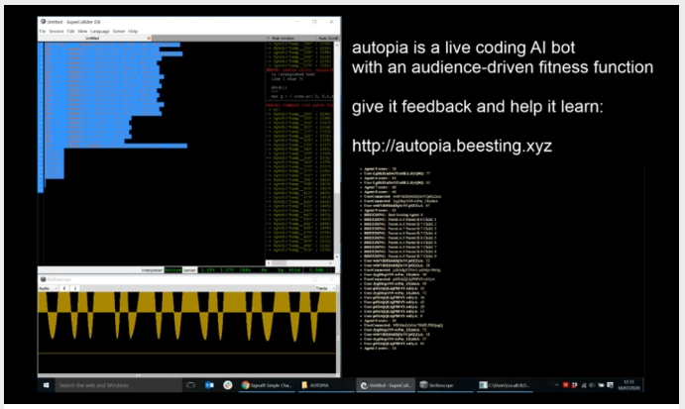Toggle Auto Scroll in the Post window
685x409 pixels.
coord(328,39)
